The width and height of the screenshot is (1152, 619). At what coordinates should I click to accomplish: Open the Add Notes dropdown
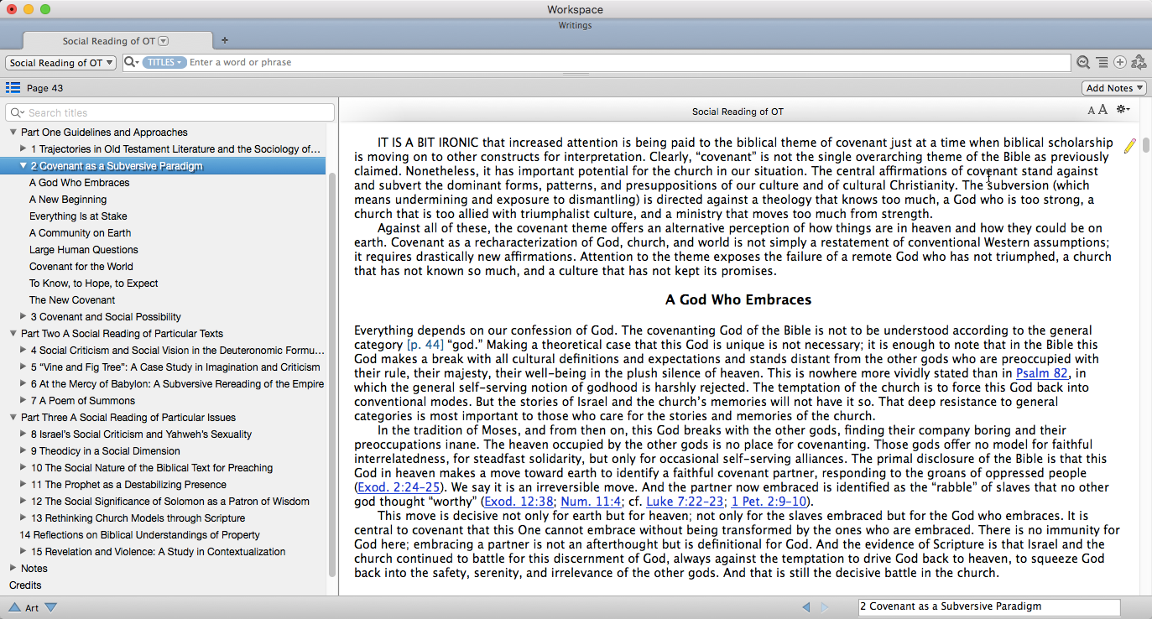click(1114, 88)
